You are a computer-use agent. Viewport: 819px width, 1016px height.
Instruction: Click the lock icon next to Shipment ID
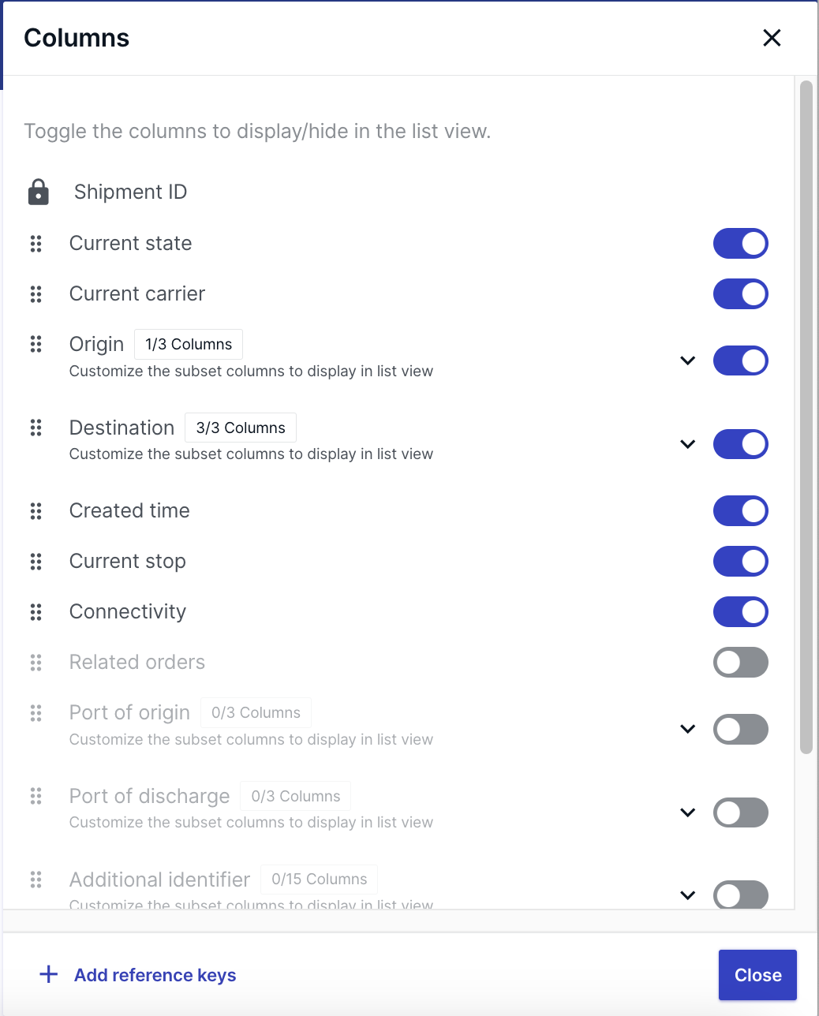coord(38,192)
